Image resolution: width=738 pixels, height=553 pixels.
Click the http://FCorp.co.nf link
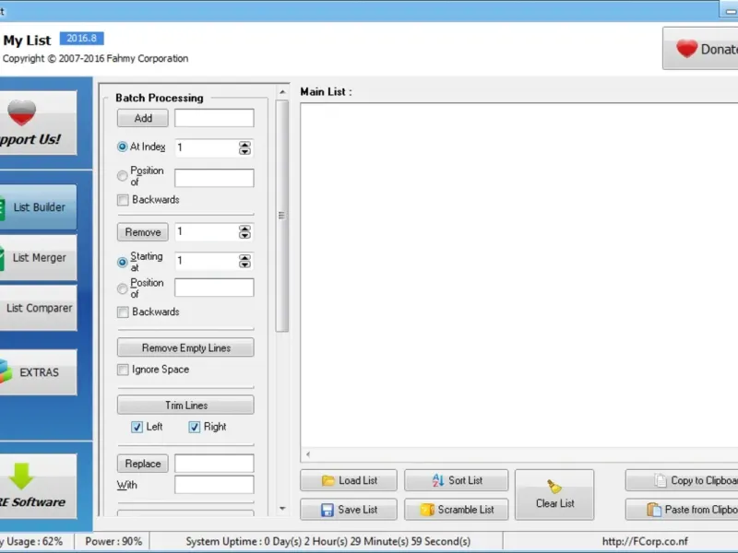tap(645, 542)
